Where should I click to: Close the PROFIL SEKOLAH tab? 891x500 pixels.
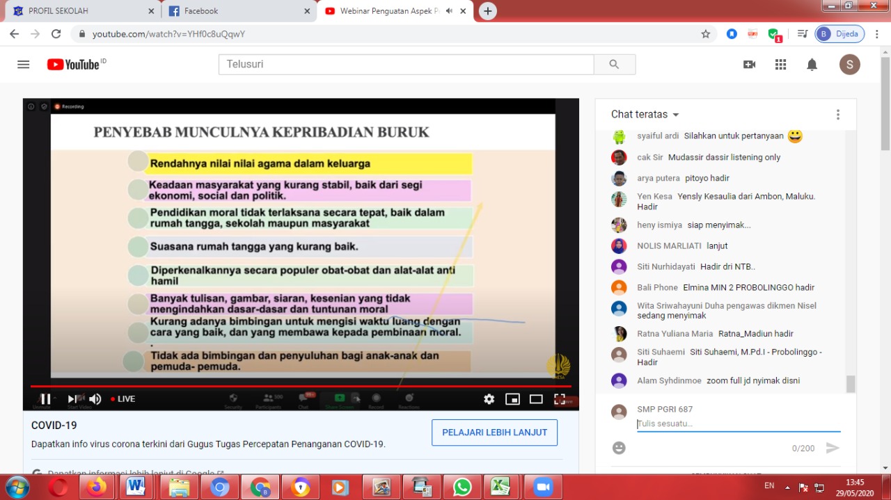(x=151, y=11)
